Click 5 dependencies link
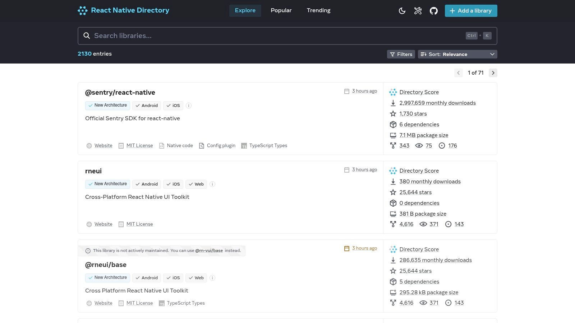575x323 pixels. click(x=419, y=282)
